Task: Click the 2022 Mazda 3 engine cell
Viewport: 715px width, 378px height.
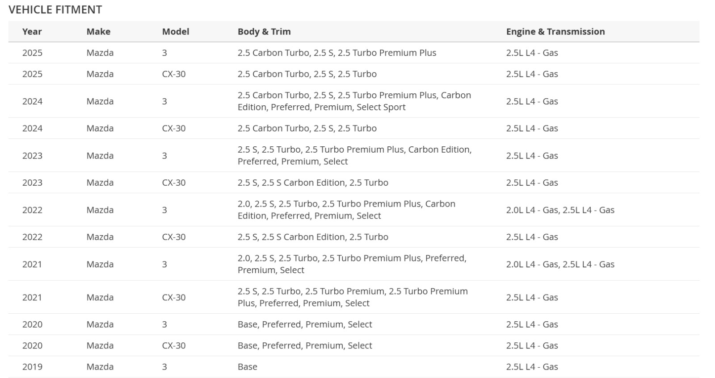Action: 560,210
